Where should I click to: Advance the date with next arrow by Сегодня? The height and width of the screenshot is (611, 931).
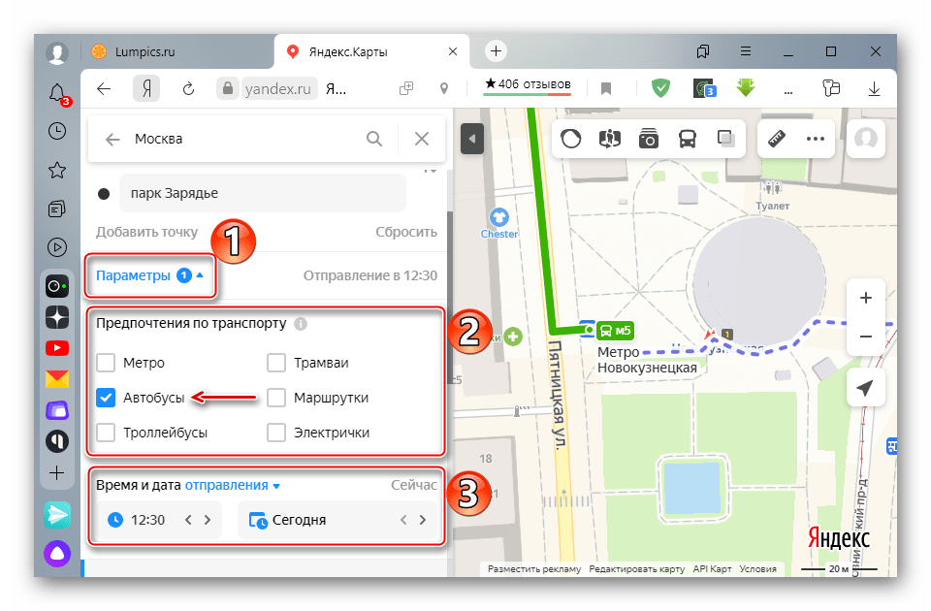point(423,520)
